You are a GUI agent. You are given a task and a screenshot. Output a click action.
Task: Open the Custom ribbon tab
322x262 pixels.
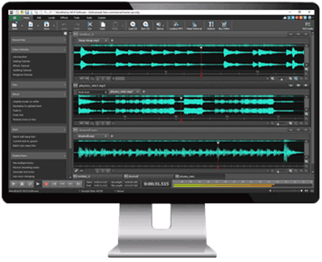(102, 18)
